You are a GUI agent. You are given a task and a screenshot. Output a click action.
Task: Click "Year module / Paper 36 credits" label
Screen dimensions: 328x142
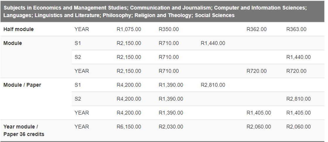pos(24,130)
